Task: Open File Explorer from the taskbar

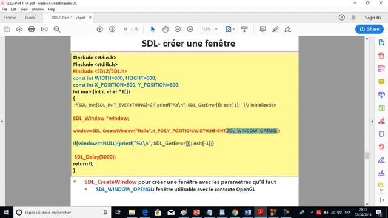Action: [132, 213]
